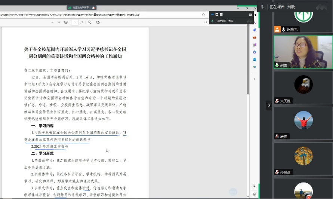Switch to the single-window layout icon
Viewport: 333px width, 199px height.
pyautogui.click(x=216, y=14)
